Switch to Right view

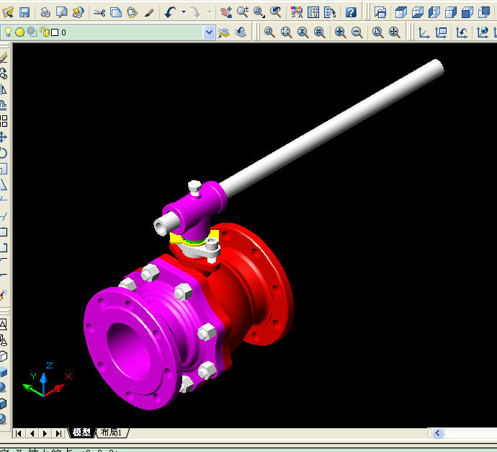[x=450, y=12]
